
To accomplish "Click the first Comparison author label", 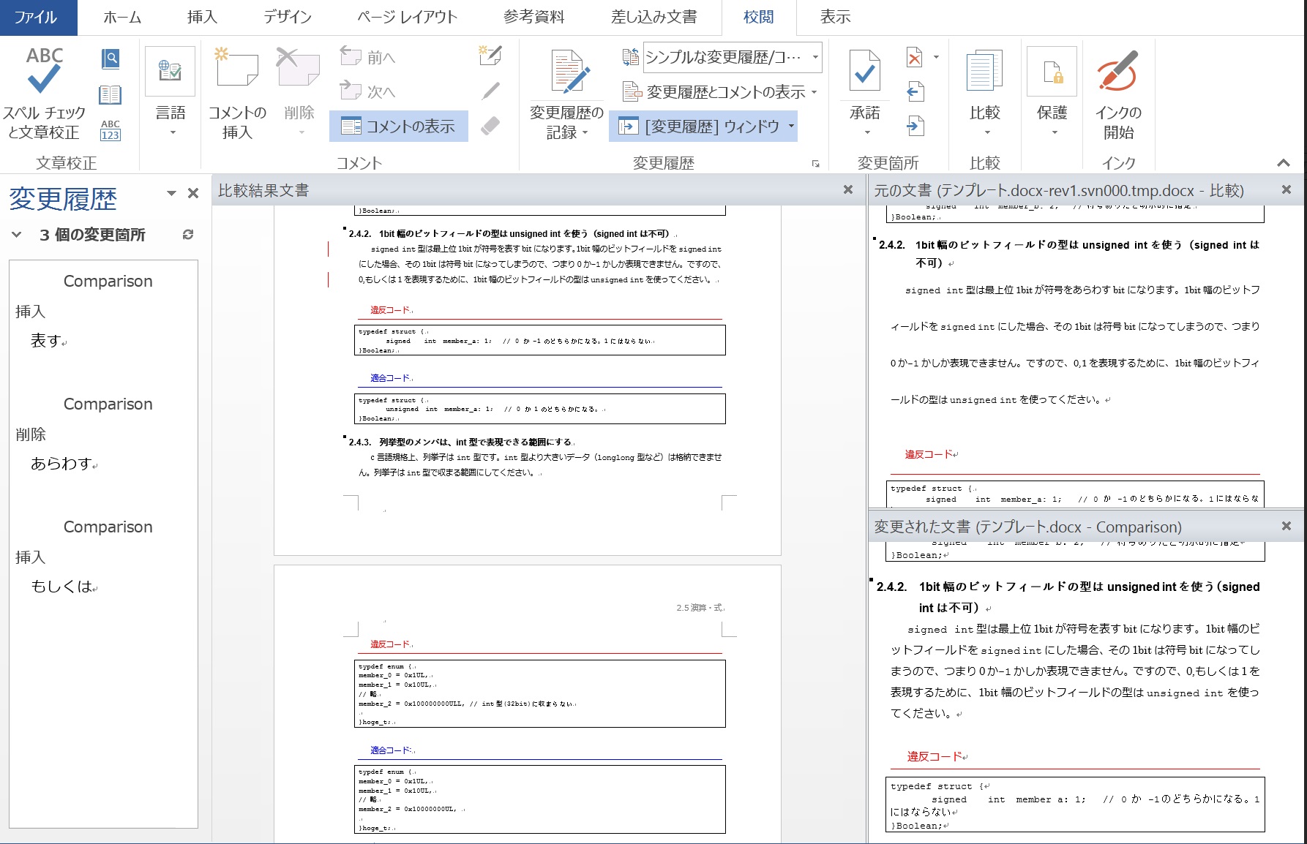I will tap(108, 282).
